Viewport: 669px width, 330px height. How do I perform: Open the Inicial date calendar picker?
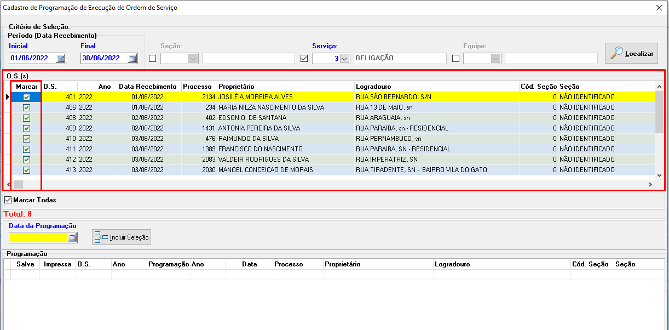point(61,58)
